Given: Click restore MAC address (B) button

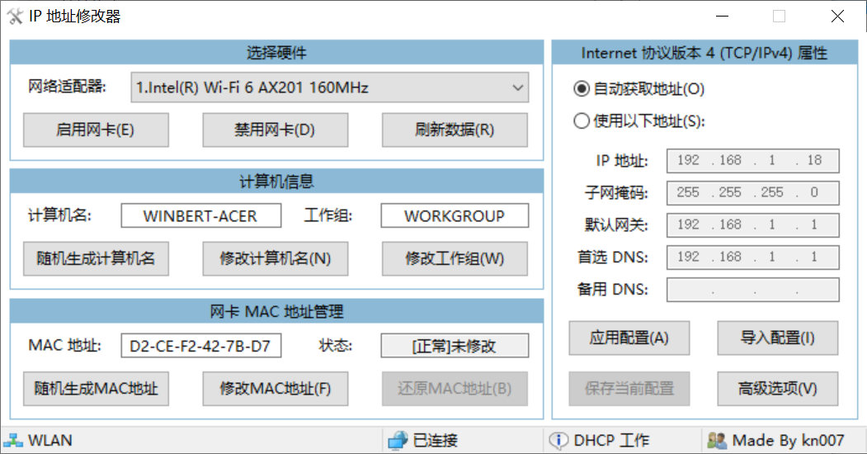Looking at the screenshot, I should (x=455, y=389).
